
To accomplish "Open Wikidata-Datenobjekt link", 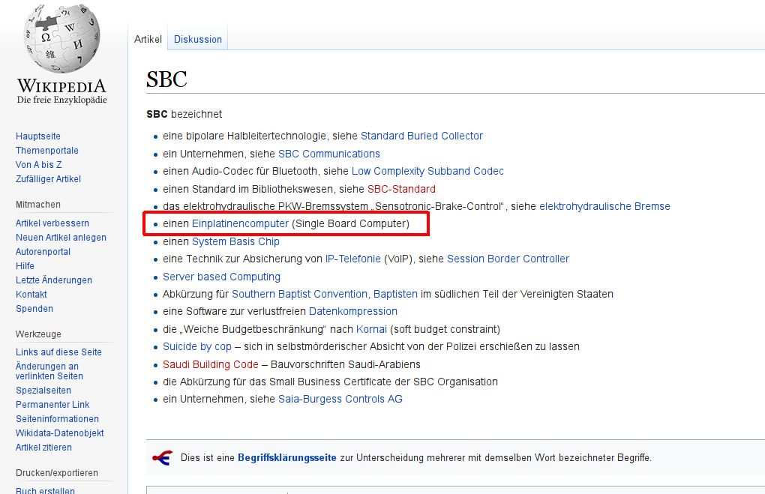I will click(x=59, y=433).
